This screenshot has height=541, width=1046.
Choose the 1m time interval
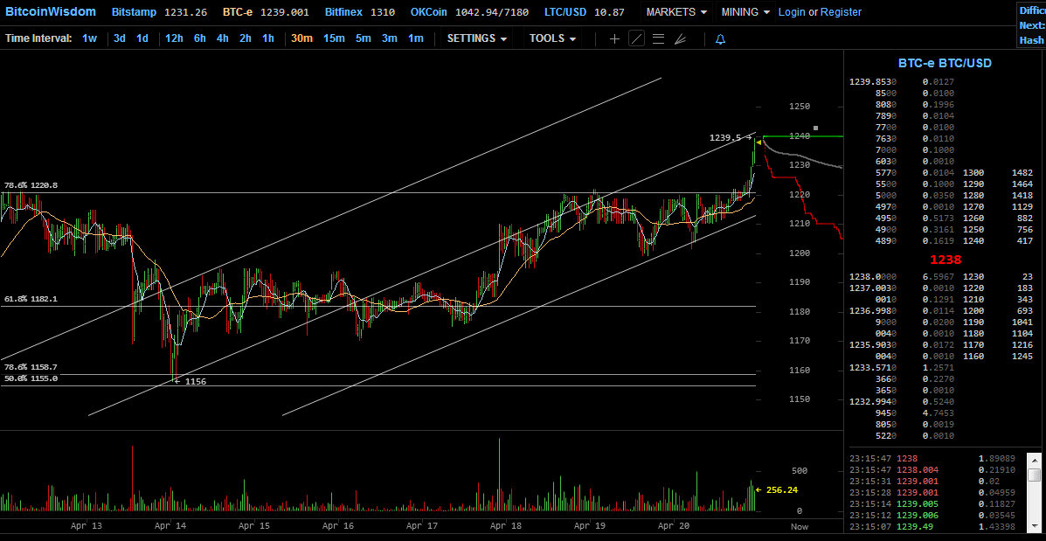click(416, 38)
